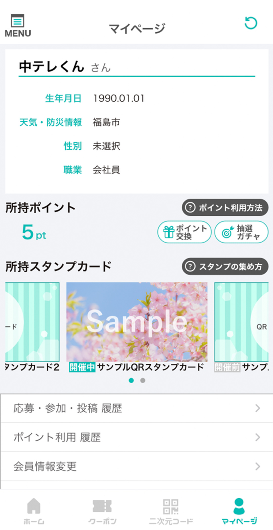Select the second carousel page dot
This screenshot has width=273, height=530.
click(143, 380)
